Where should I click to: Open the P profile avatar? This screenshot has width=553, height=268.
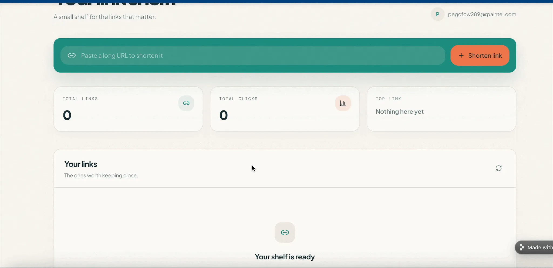tap(438, 14)
